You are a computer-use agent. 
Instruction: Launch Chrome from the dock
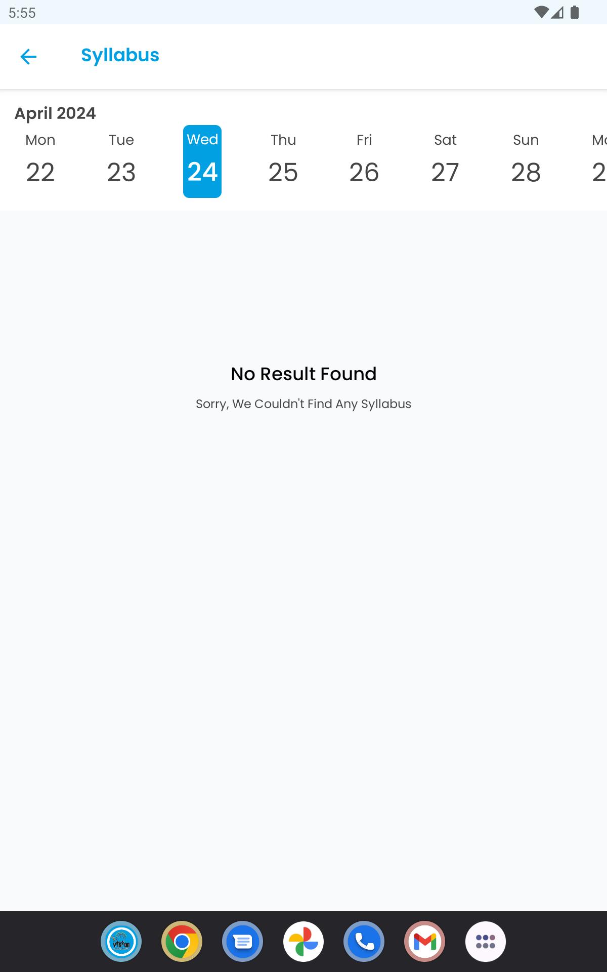coord(182,942)
